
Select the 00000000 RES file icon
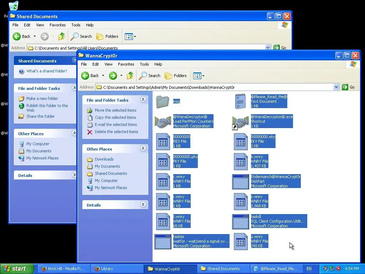click(x=163, y=141)
